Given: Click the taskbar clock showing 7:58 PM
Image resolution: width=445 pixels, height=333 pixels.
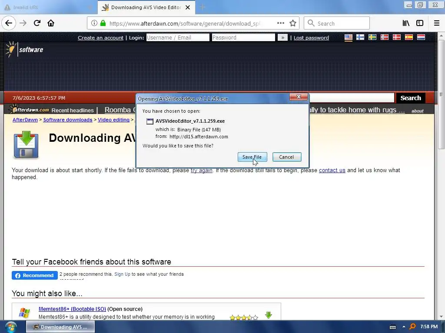Looking at the screenshot, I should pyautogui.click(x=429, y=327).
